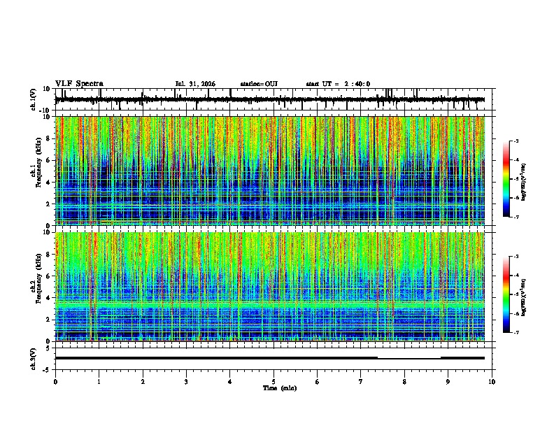Click the VLF Spectra title

tap(79, 84)
